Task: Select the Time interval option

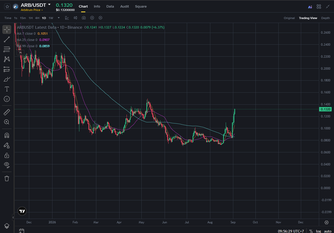Action: (x=8, y=18)
